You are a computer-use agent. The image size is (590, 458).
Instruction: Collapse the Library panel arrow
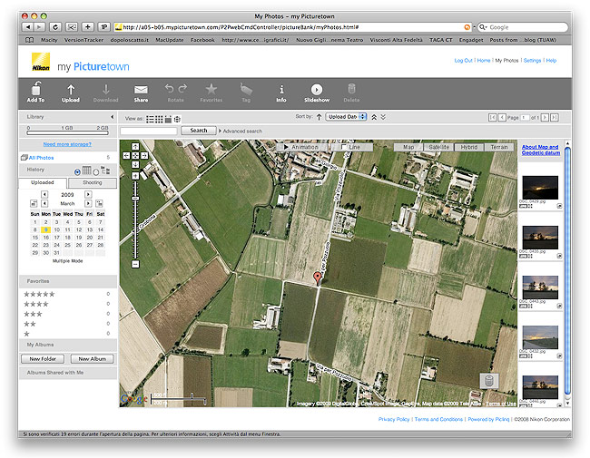point(113,117)
